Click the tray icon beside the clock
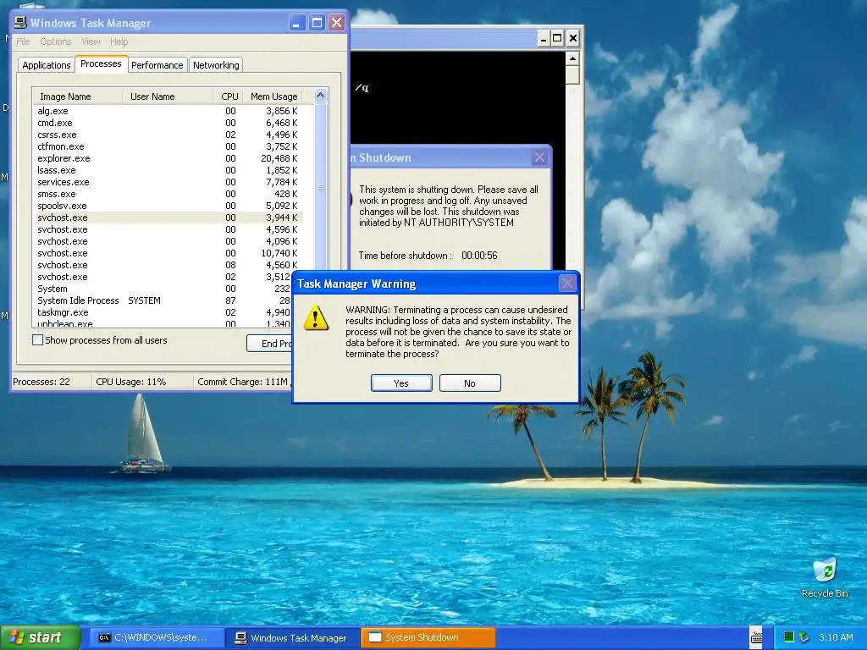The width and height of the screenshot is (867, 650). tap(803, 637)
